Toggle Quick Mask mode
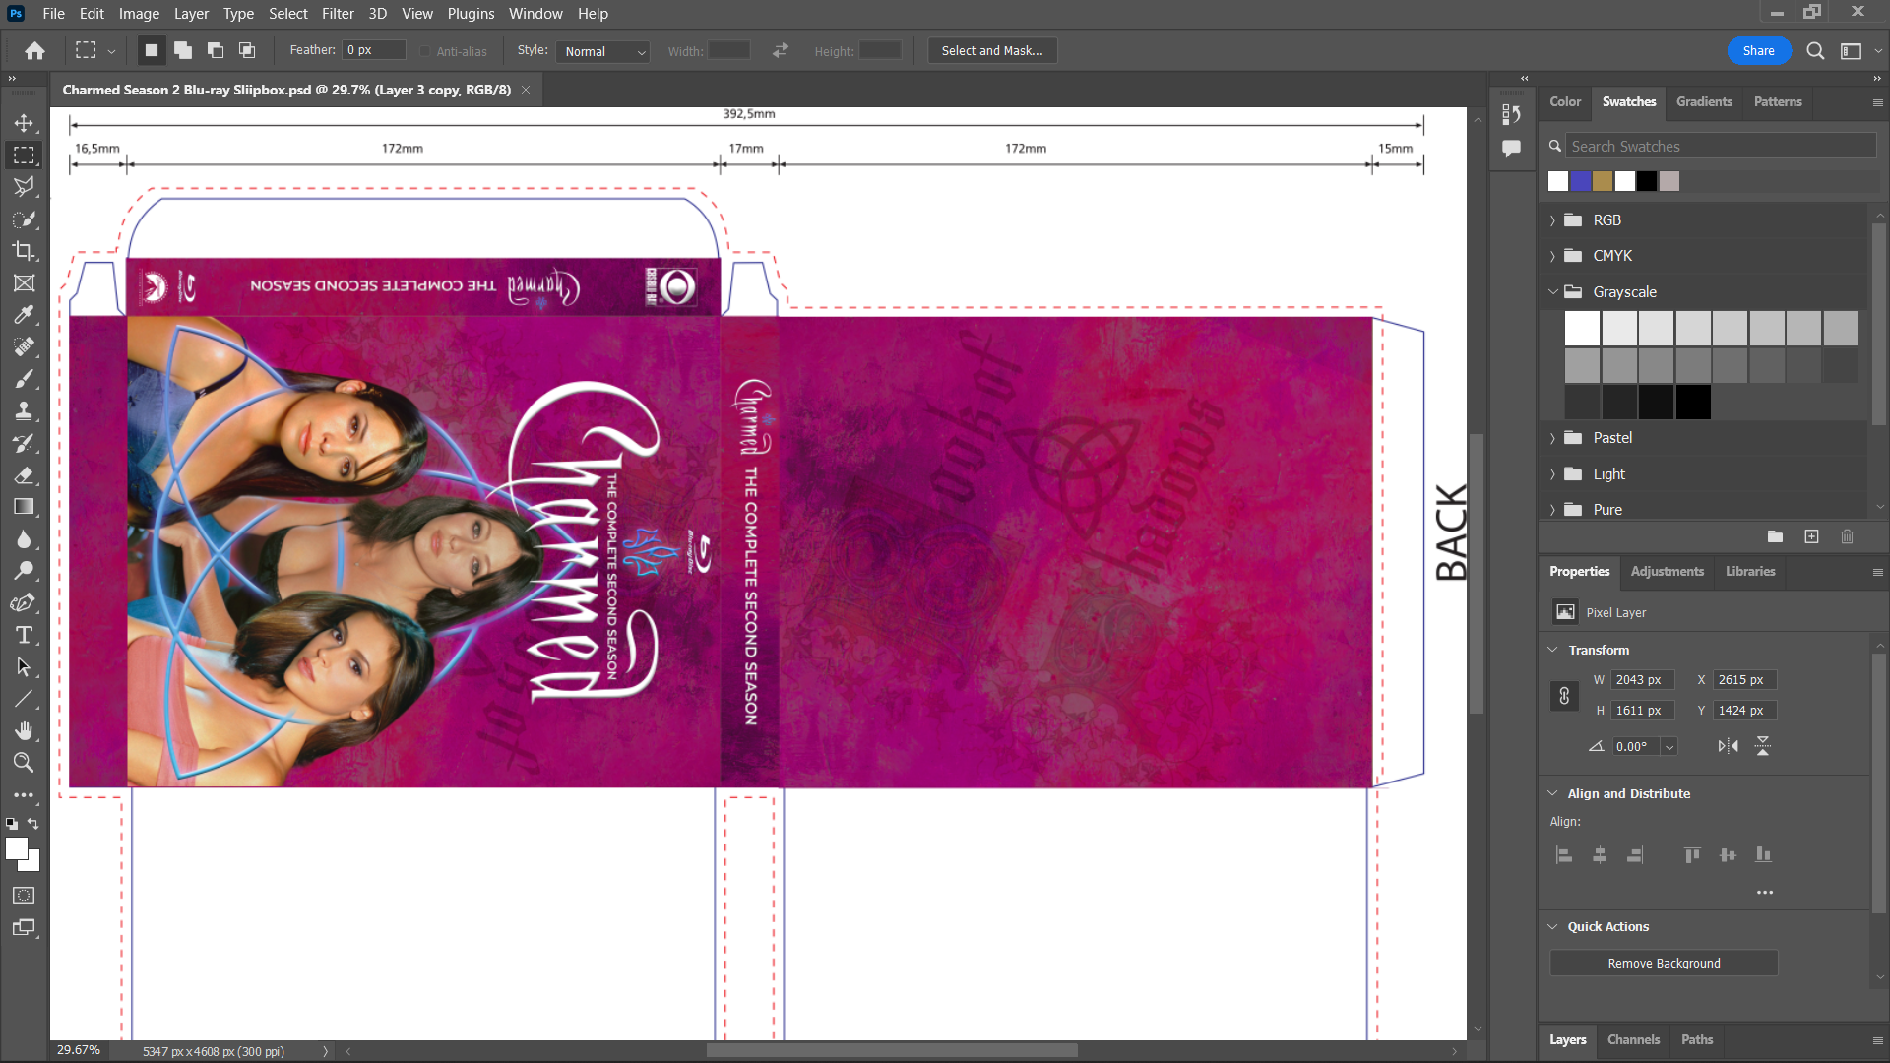 pyautogui.click(x=24, y=895)
